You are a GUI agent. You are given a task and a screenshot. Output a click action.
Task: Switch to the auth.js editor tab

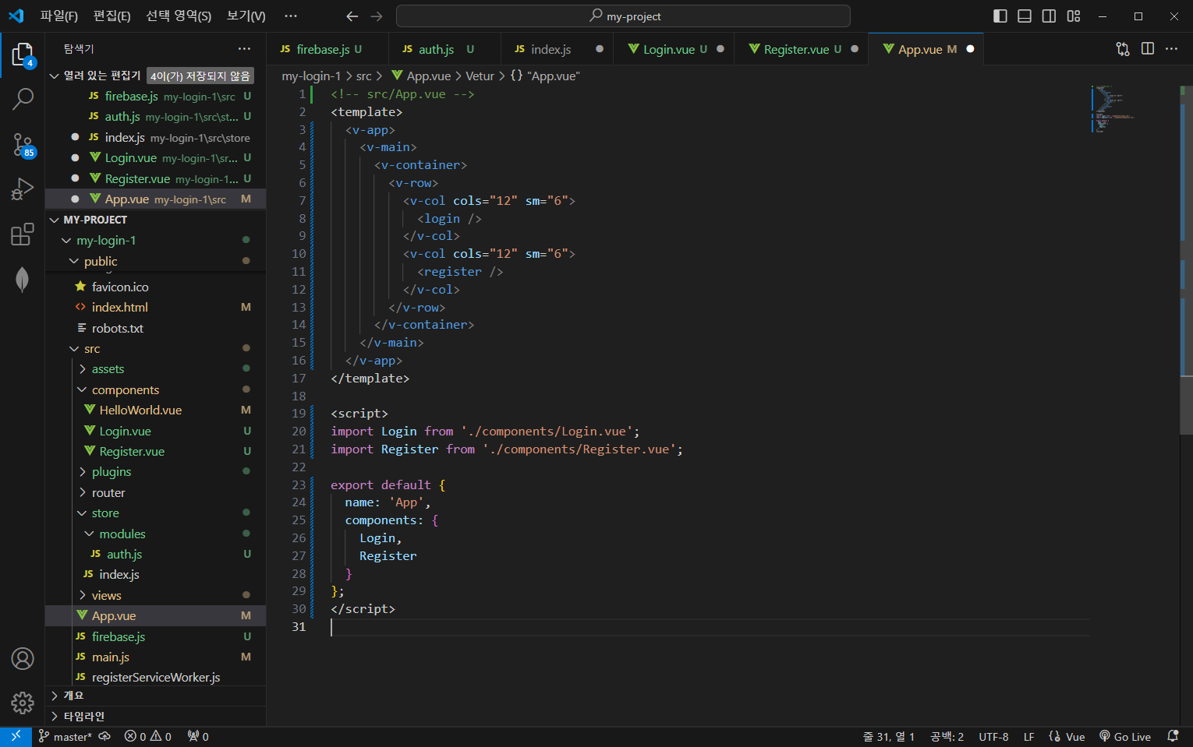tap(444, 49)
